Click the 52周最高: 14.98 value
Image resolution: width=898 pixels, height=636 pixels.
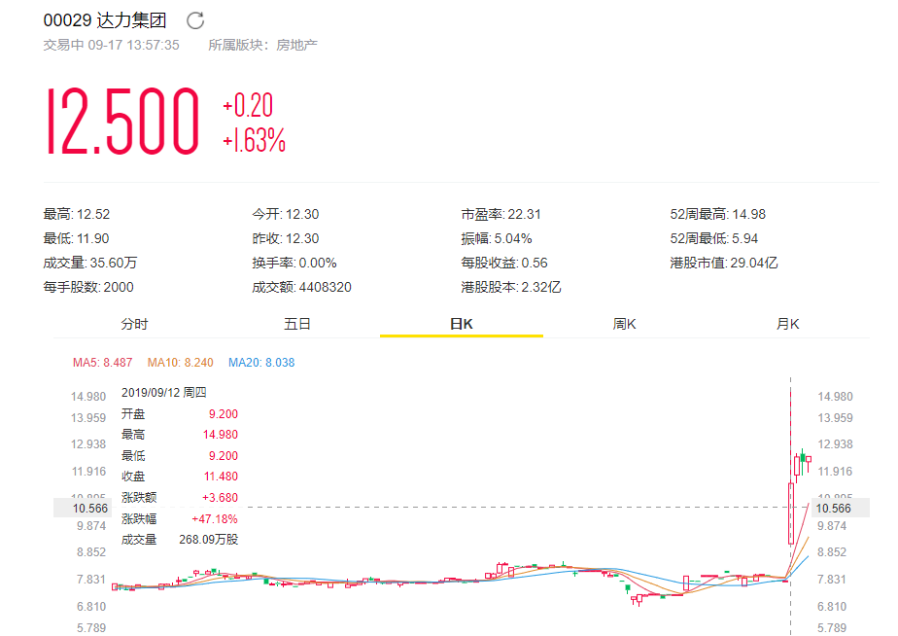click(717, 214)
